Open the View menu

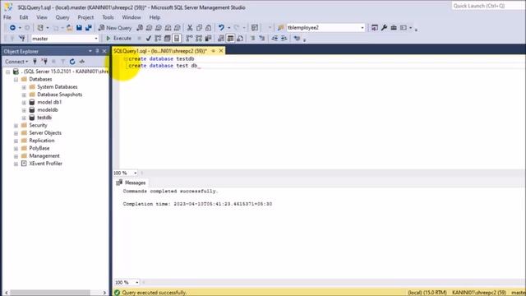point(42,17)
